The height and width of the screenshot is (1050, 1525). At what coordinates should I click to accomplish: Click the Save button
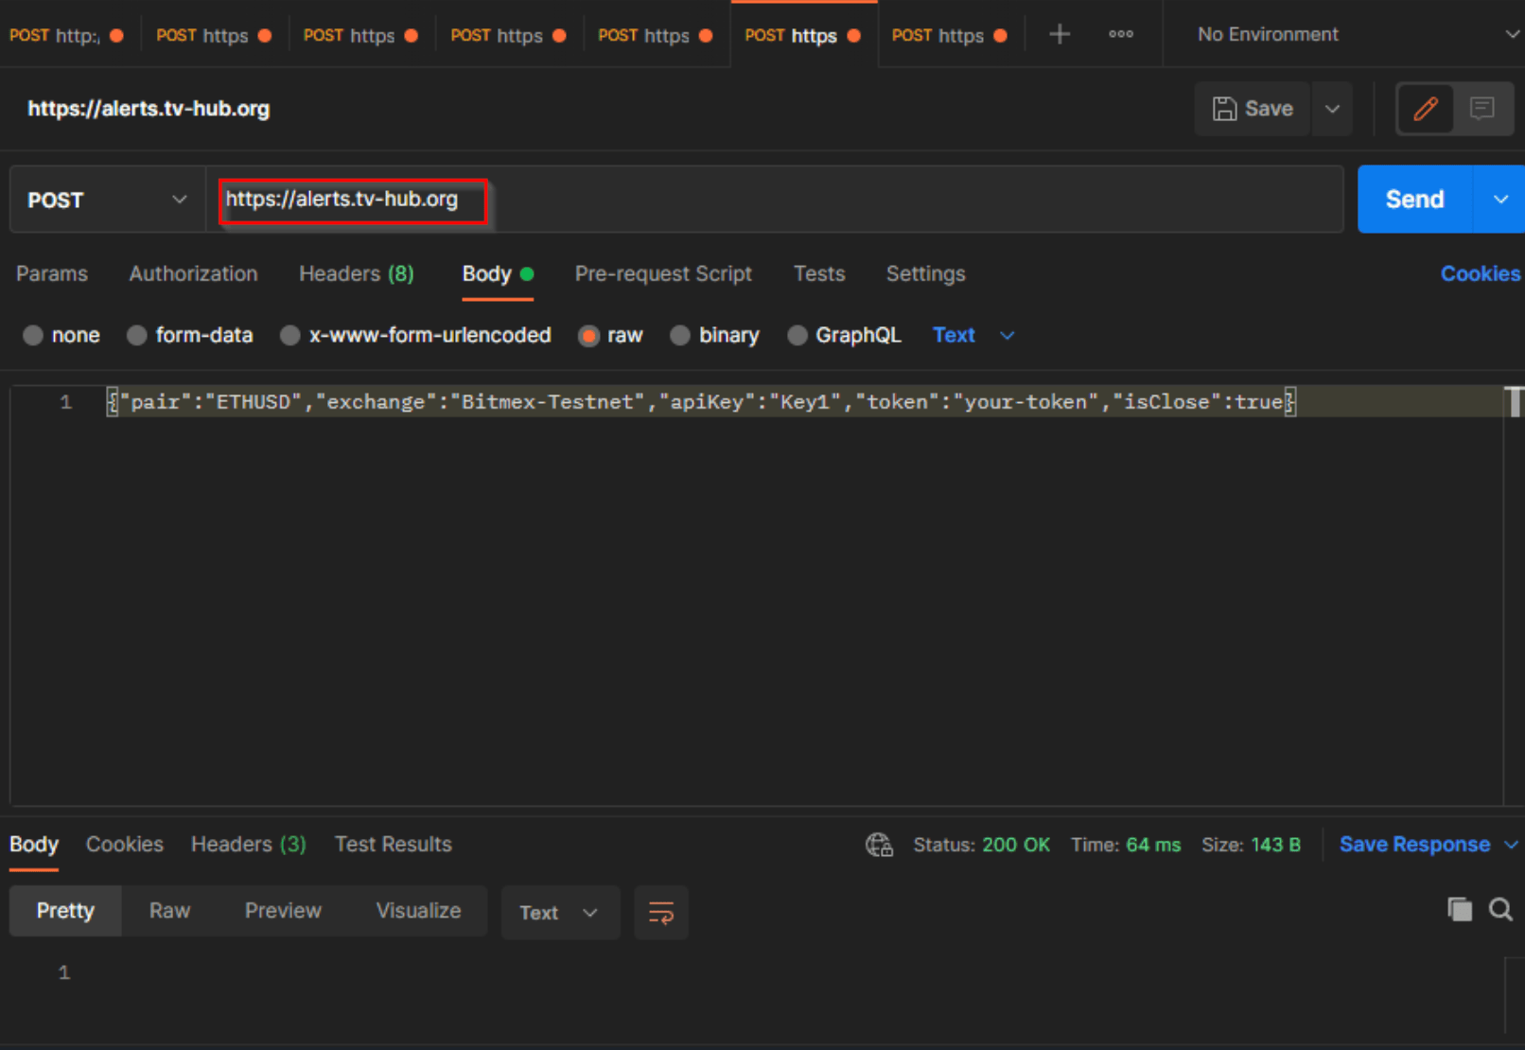click(x=1253, y=109)
